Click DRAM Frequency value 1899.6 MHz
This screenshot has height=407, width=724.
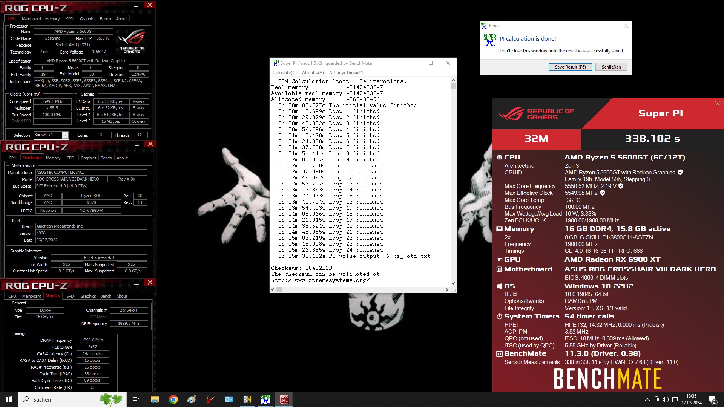(93, 340)
